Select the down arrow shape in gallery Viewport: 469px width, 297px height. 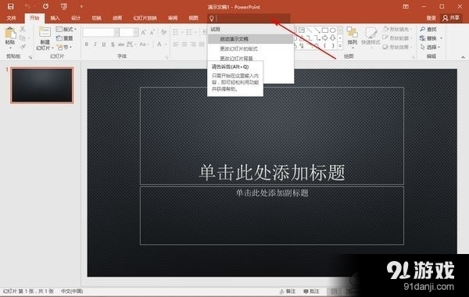pos(332,38)
